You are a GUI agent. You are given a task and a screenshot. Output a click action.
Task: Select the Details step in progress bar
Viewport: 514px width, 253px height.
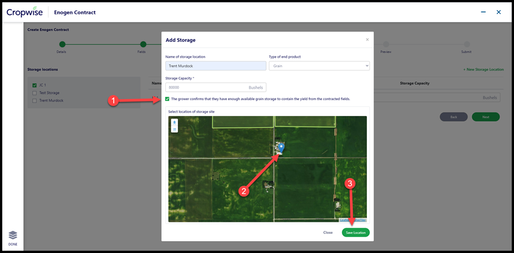(x=62, y=44)
